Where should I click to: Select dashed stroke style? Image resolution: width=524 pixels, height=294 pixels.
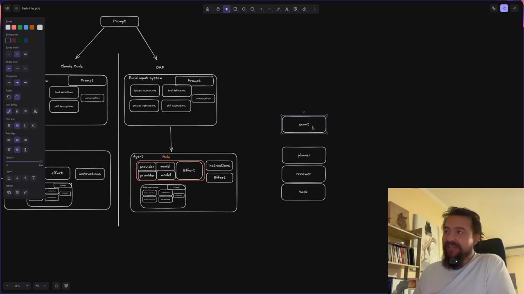[17, 68]
